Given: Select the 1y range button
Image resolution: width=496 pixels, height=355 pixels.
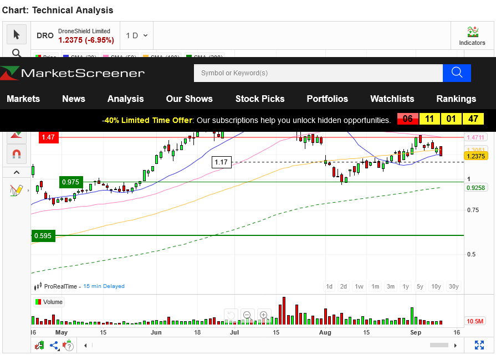Looking at the screenshot, I should (406, 286).
